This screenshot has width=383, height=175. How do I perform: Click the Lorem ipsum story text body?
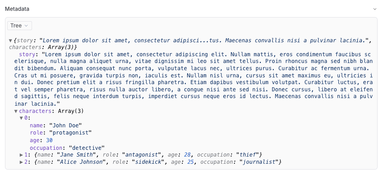(x=194, y=79)
